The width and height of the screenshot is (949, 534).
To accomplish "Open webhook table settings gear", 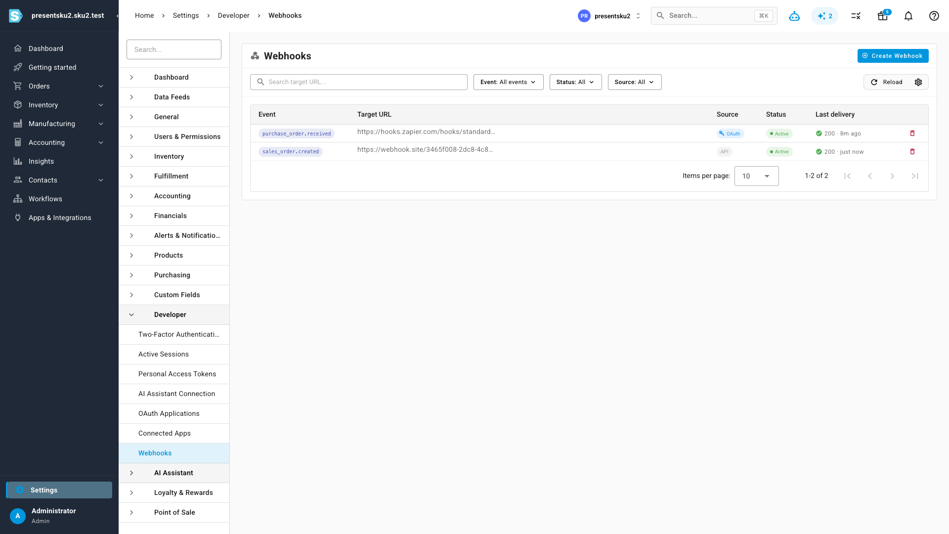I will coord(918,82).
